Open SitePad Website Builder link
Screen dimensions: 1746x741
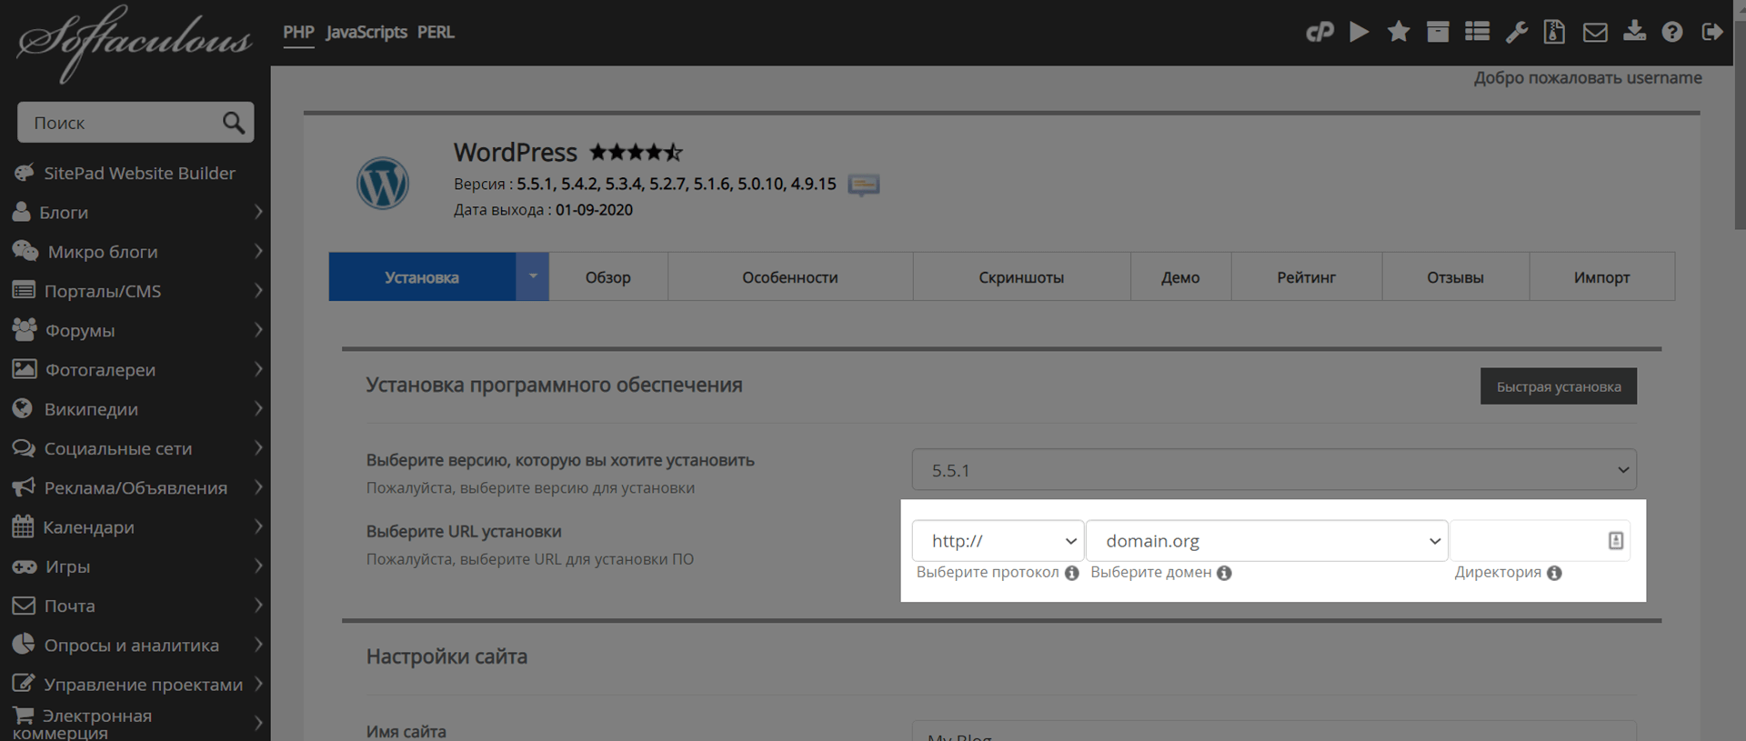(139, 173)
